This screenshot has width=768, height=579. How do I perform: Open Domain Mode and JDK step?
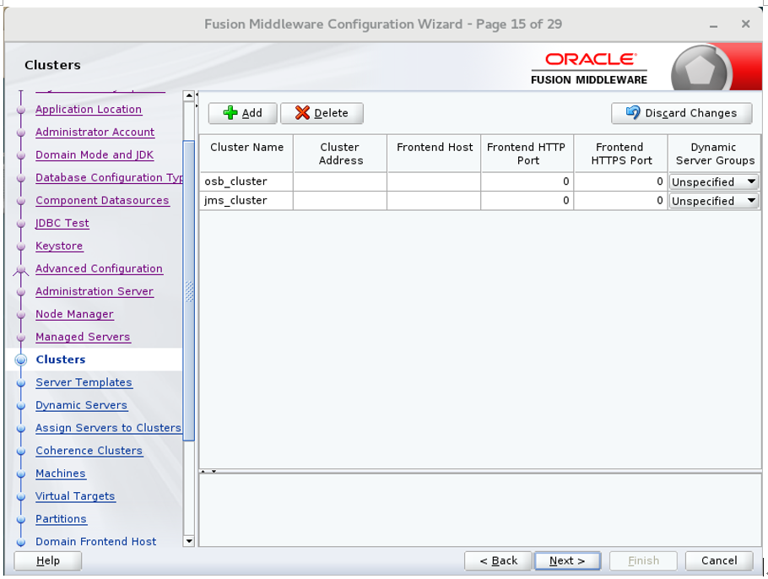[x=95, y=154]
